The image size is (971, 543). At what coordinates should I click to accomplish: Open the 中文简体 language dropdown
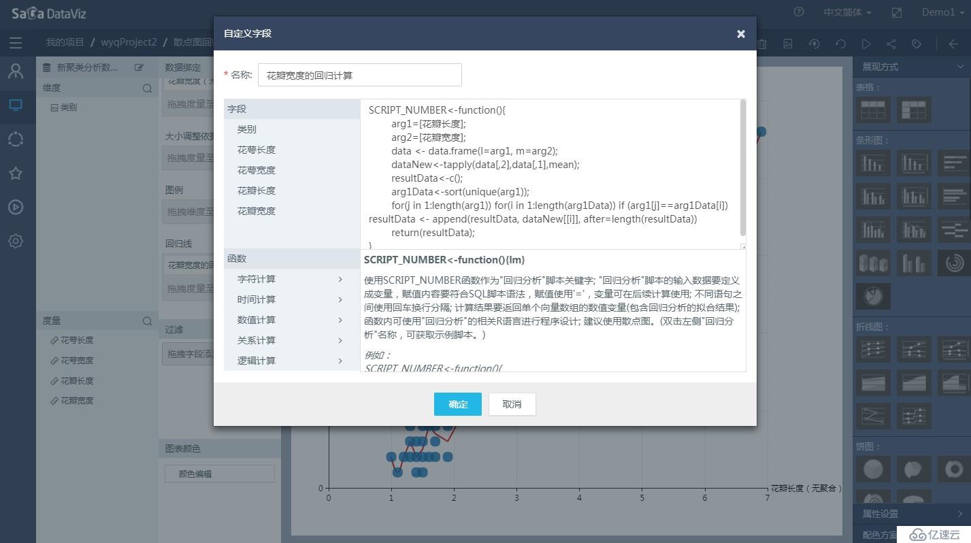(x=847, y=12)
